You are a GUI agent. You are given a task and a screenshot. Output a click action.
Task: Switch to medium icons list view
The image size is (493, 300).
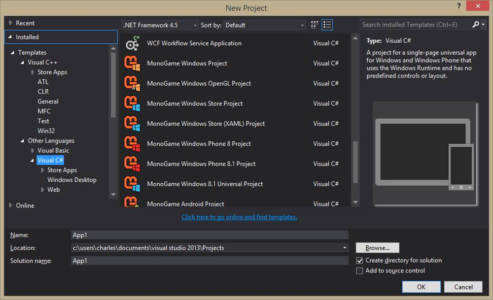327,25
